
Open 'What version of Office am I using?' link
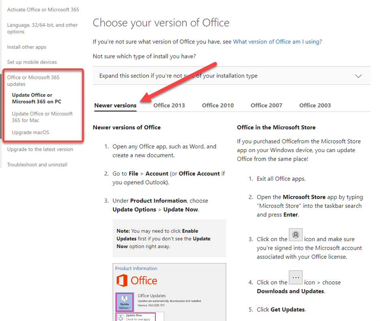[277, 42]
